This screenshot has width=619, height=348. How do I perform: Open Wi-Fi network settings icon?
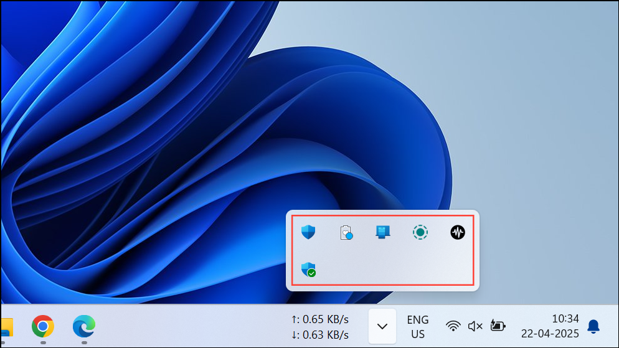tap(453, 326)
